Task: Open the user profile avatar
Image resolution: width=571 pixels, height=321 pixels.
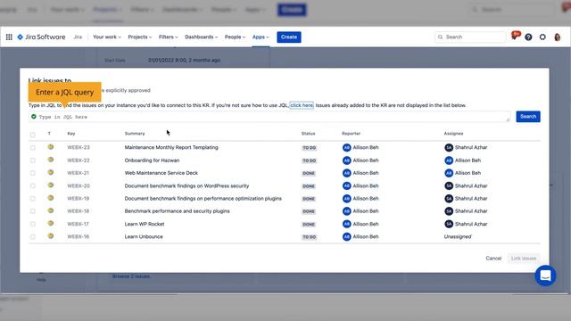Action: pos(557,37)
